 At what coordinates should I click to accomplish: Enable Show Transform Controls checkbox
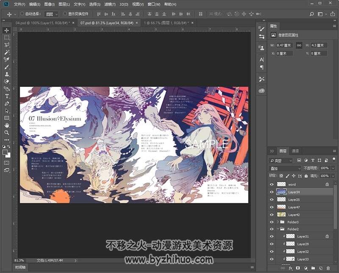(65, 14)
